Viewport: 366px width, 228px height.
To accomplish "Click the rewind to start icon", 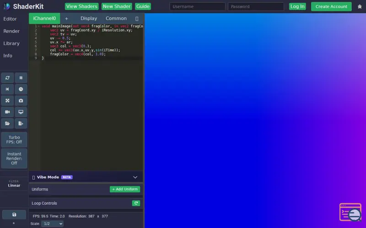I will [x=7, y=89].
